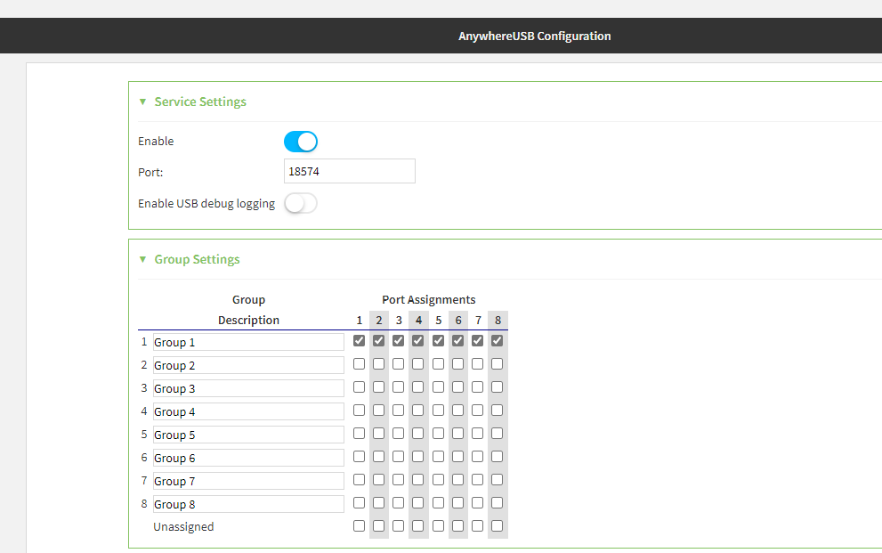Assign port 2 to Group 4

pos(378,411)
